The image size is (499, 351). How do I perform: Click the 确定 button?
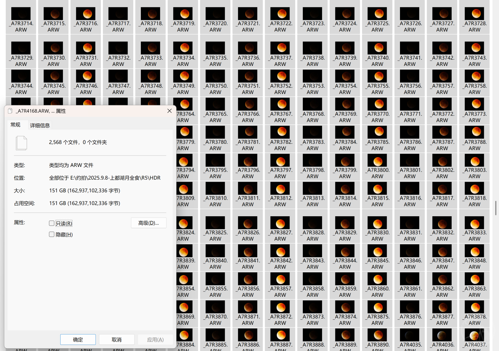click(78, 340)
